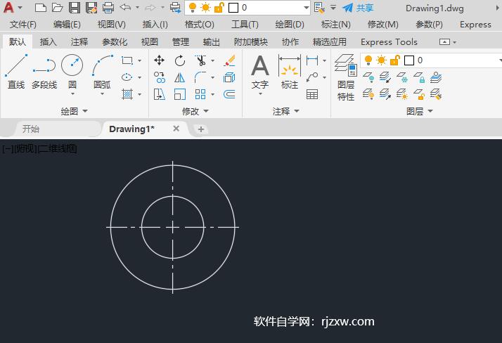
Task: Select the Line (直线) tool
Action: 16,72
